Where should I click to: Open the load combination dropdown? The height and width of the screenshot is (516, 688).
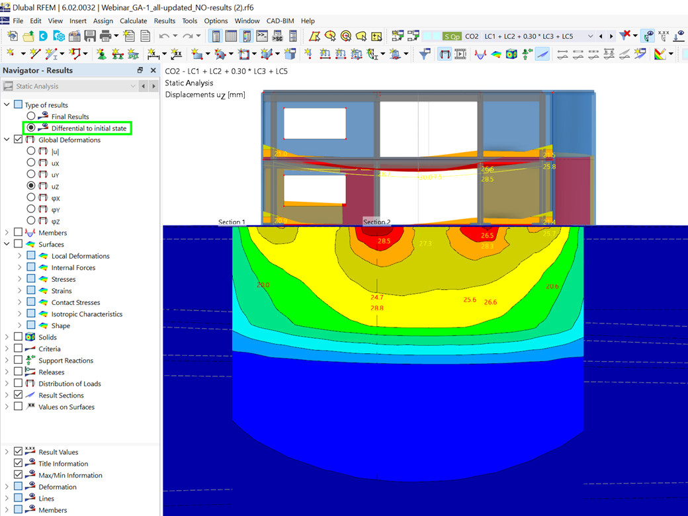(x=590, y=36)
